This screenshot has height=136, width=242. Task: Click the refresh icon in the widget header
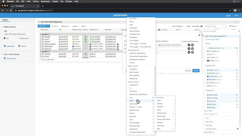(x=235, y=22)
